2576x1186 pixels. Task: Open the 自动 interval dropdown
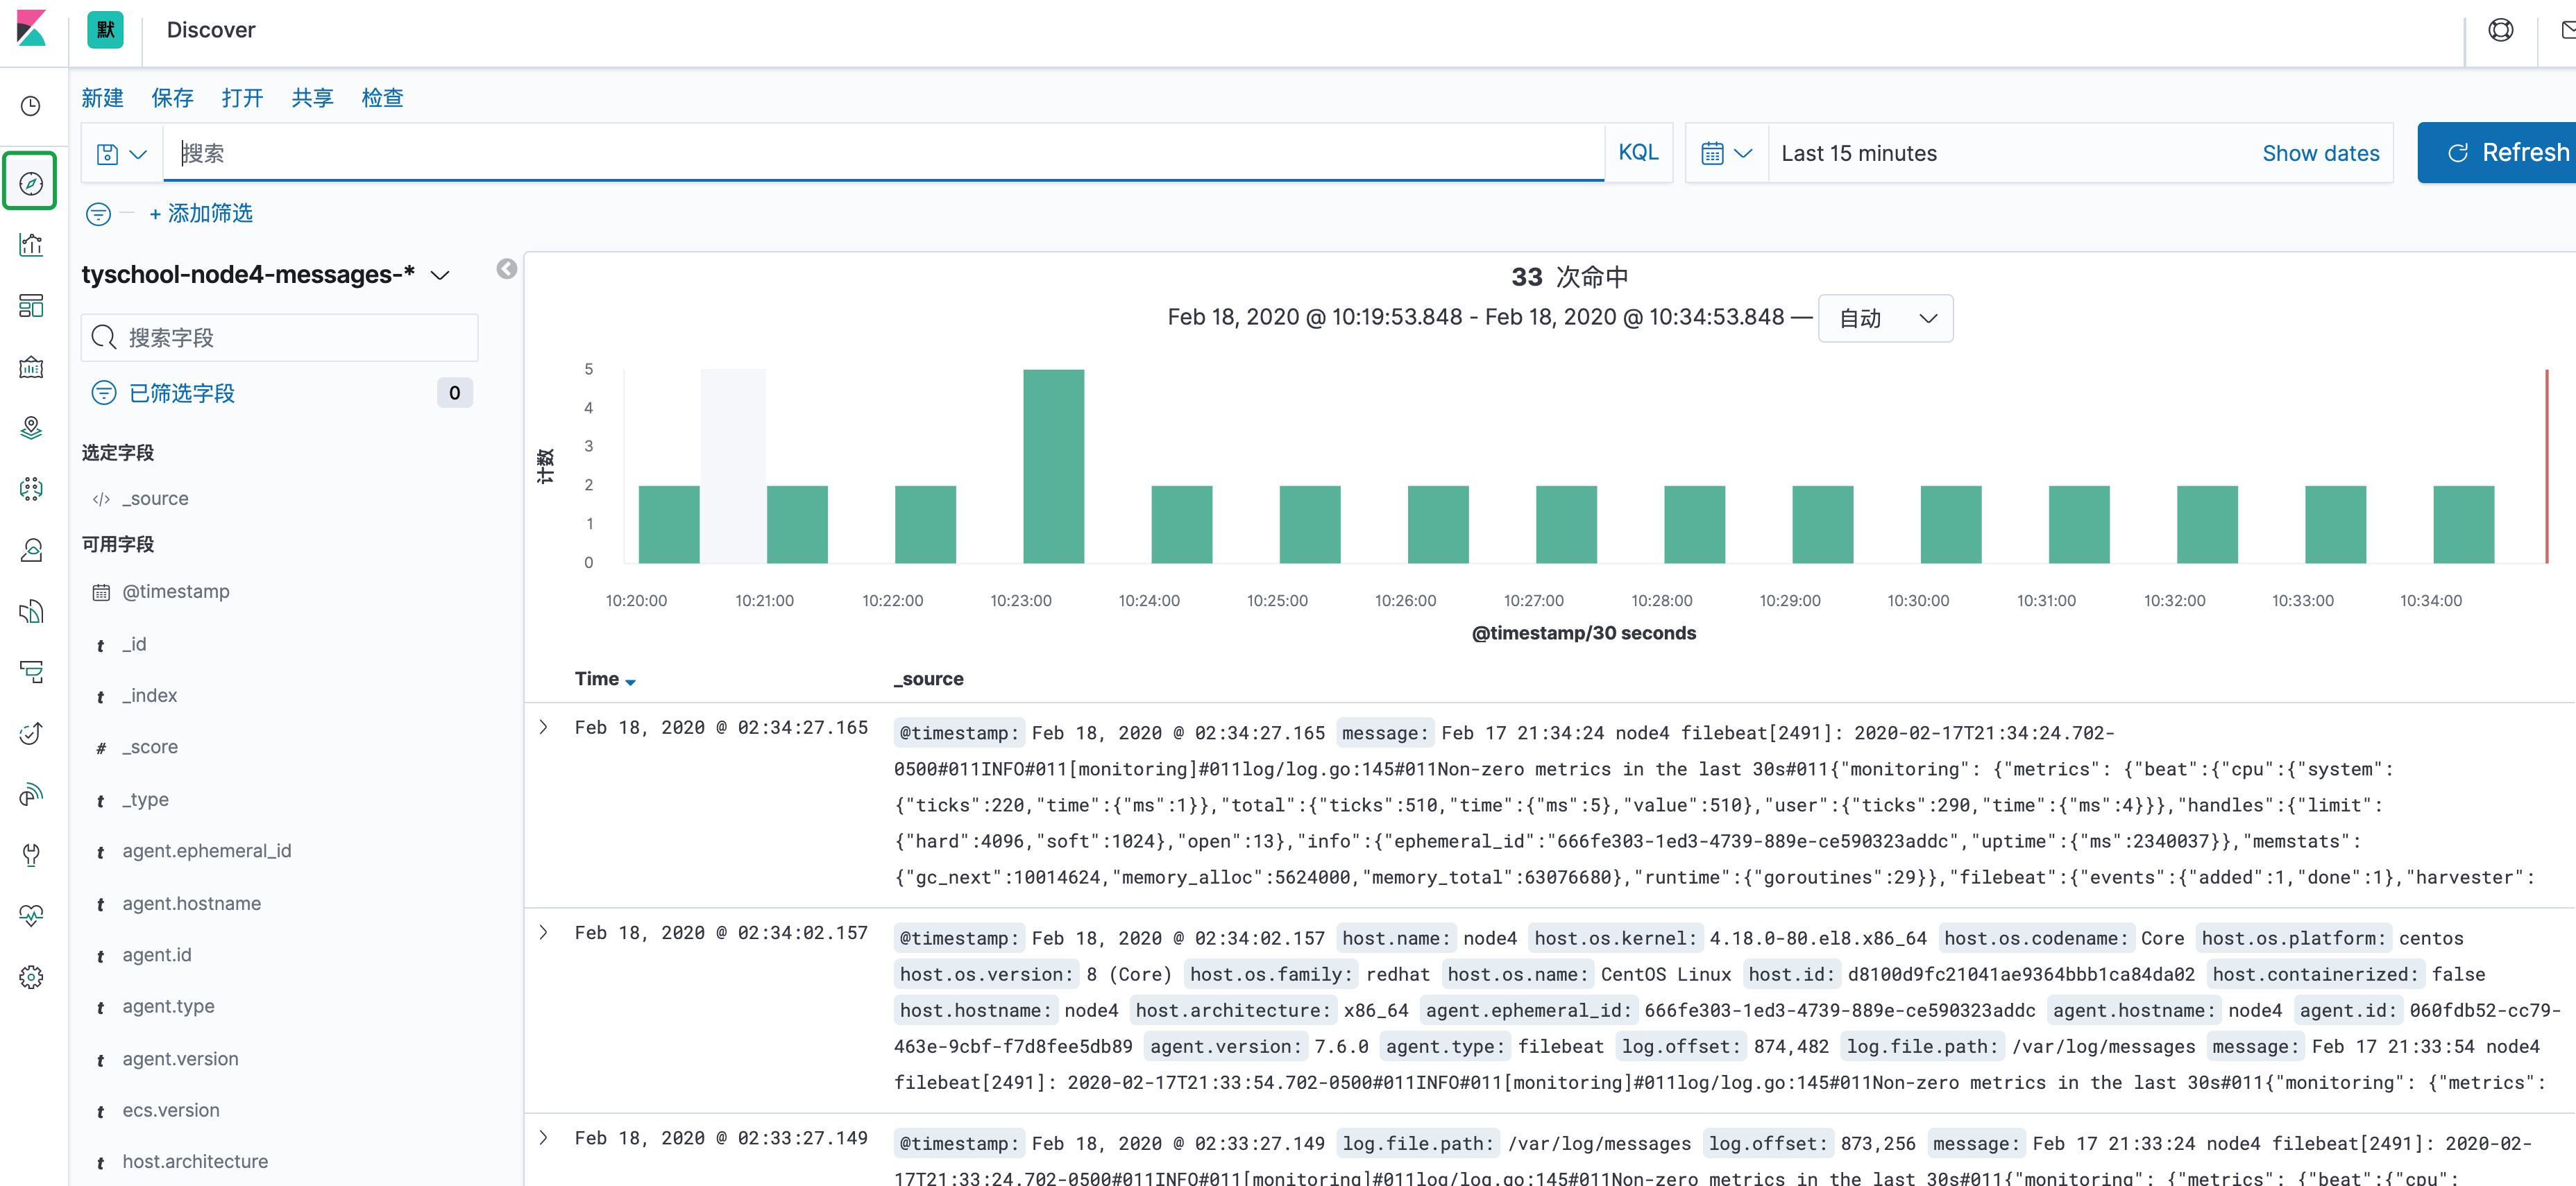1884,319
